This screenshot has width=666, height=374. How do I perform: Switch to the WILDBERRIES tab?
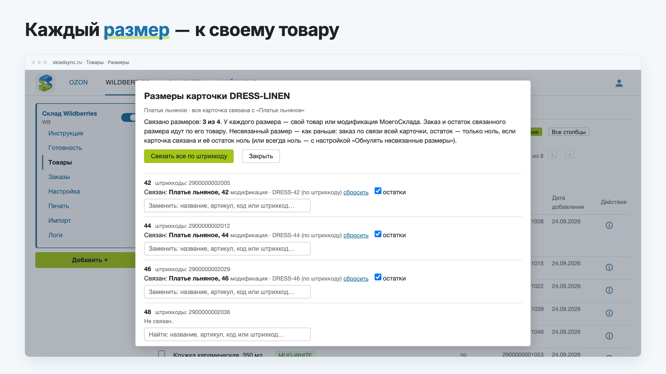point(120,82)
